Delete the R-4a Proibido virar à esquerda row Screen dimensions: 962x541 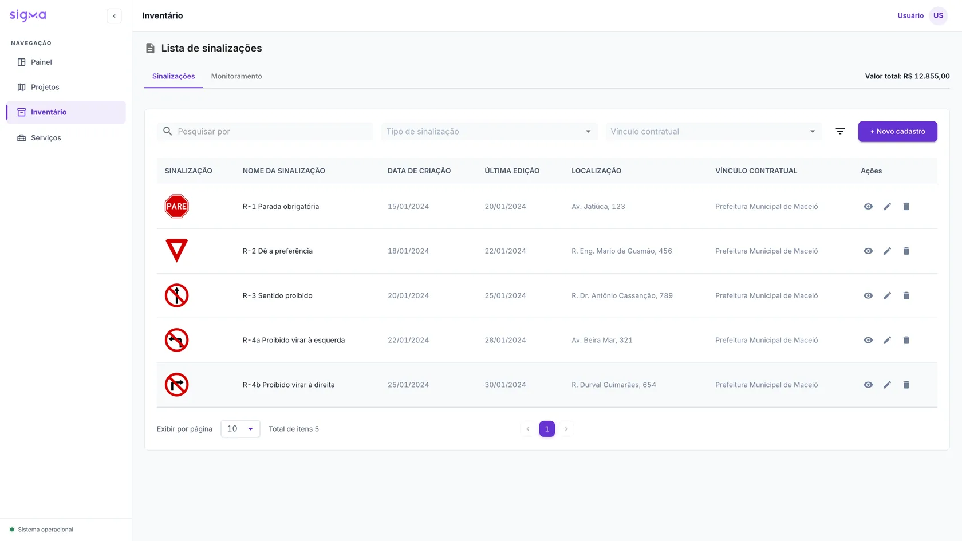click(x=906, y=341)
